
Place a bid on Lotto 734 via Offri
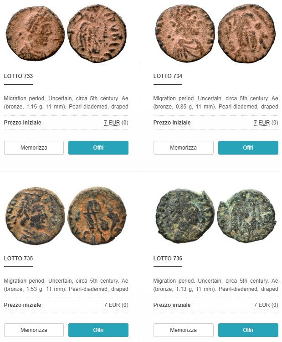point(248,148)
